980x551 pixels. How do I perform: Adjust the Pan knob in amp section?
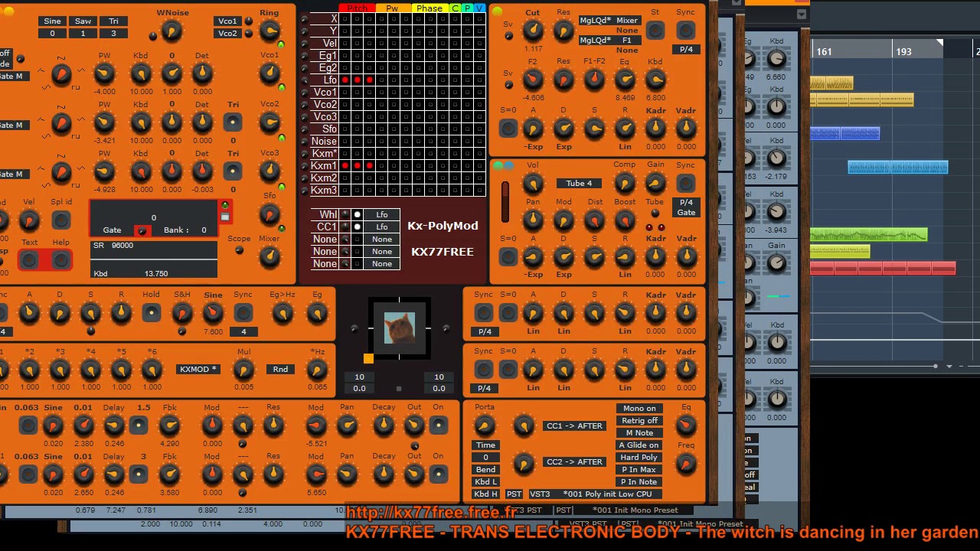point(533,220)
